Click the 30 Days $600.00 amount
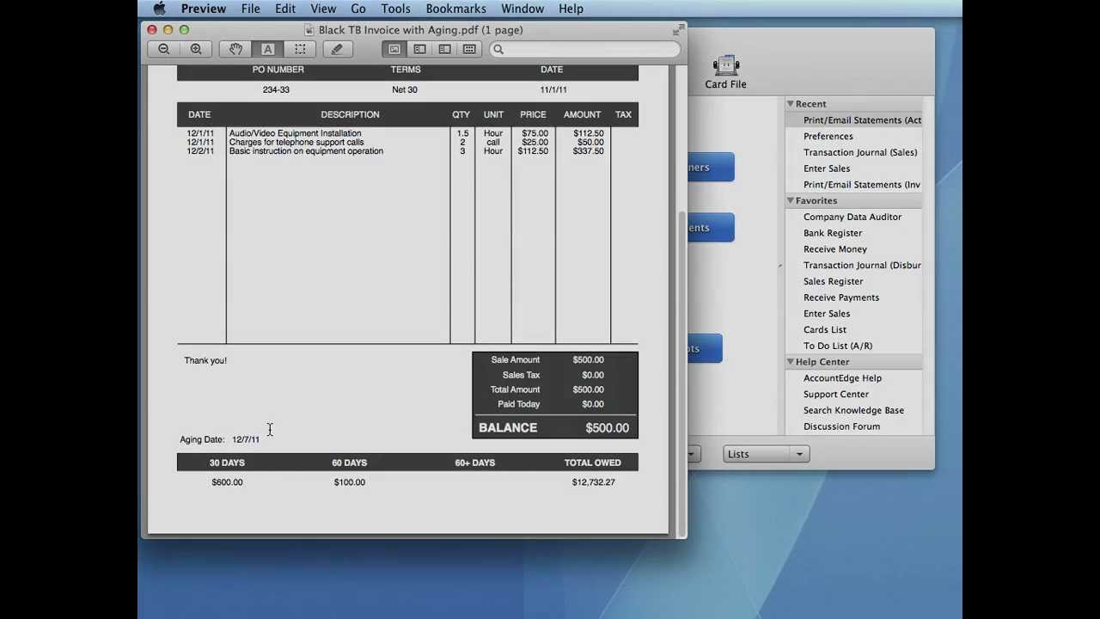 (x=227, y=482)
